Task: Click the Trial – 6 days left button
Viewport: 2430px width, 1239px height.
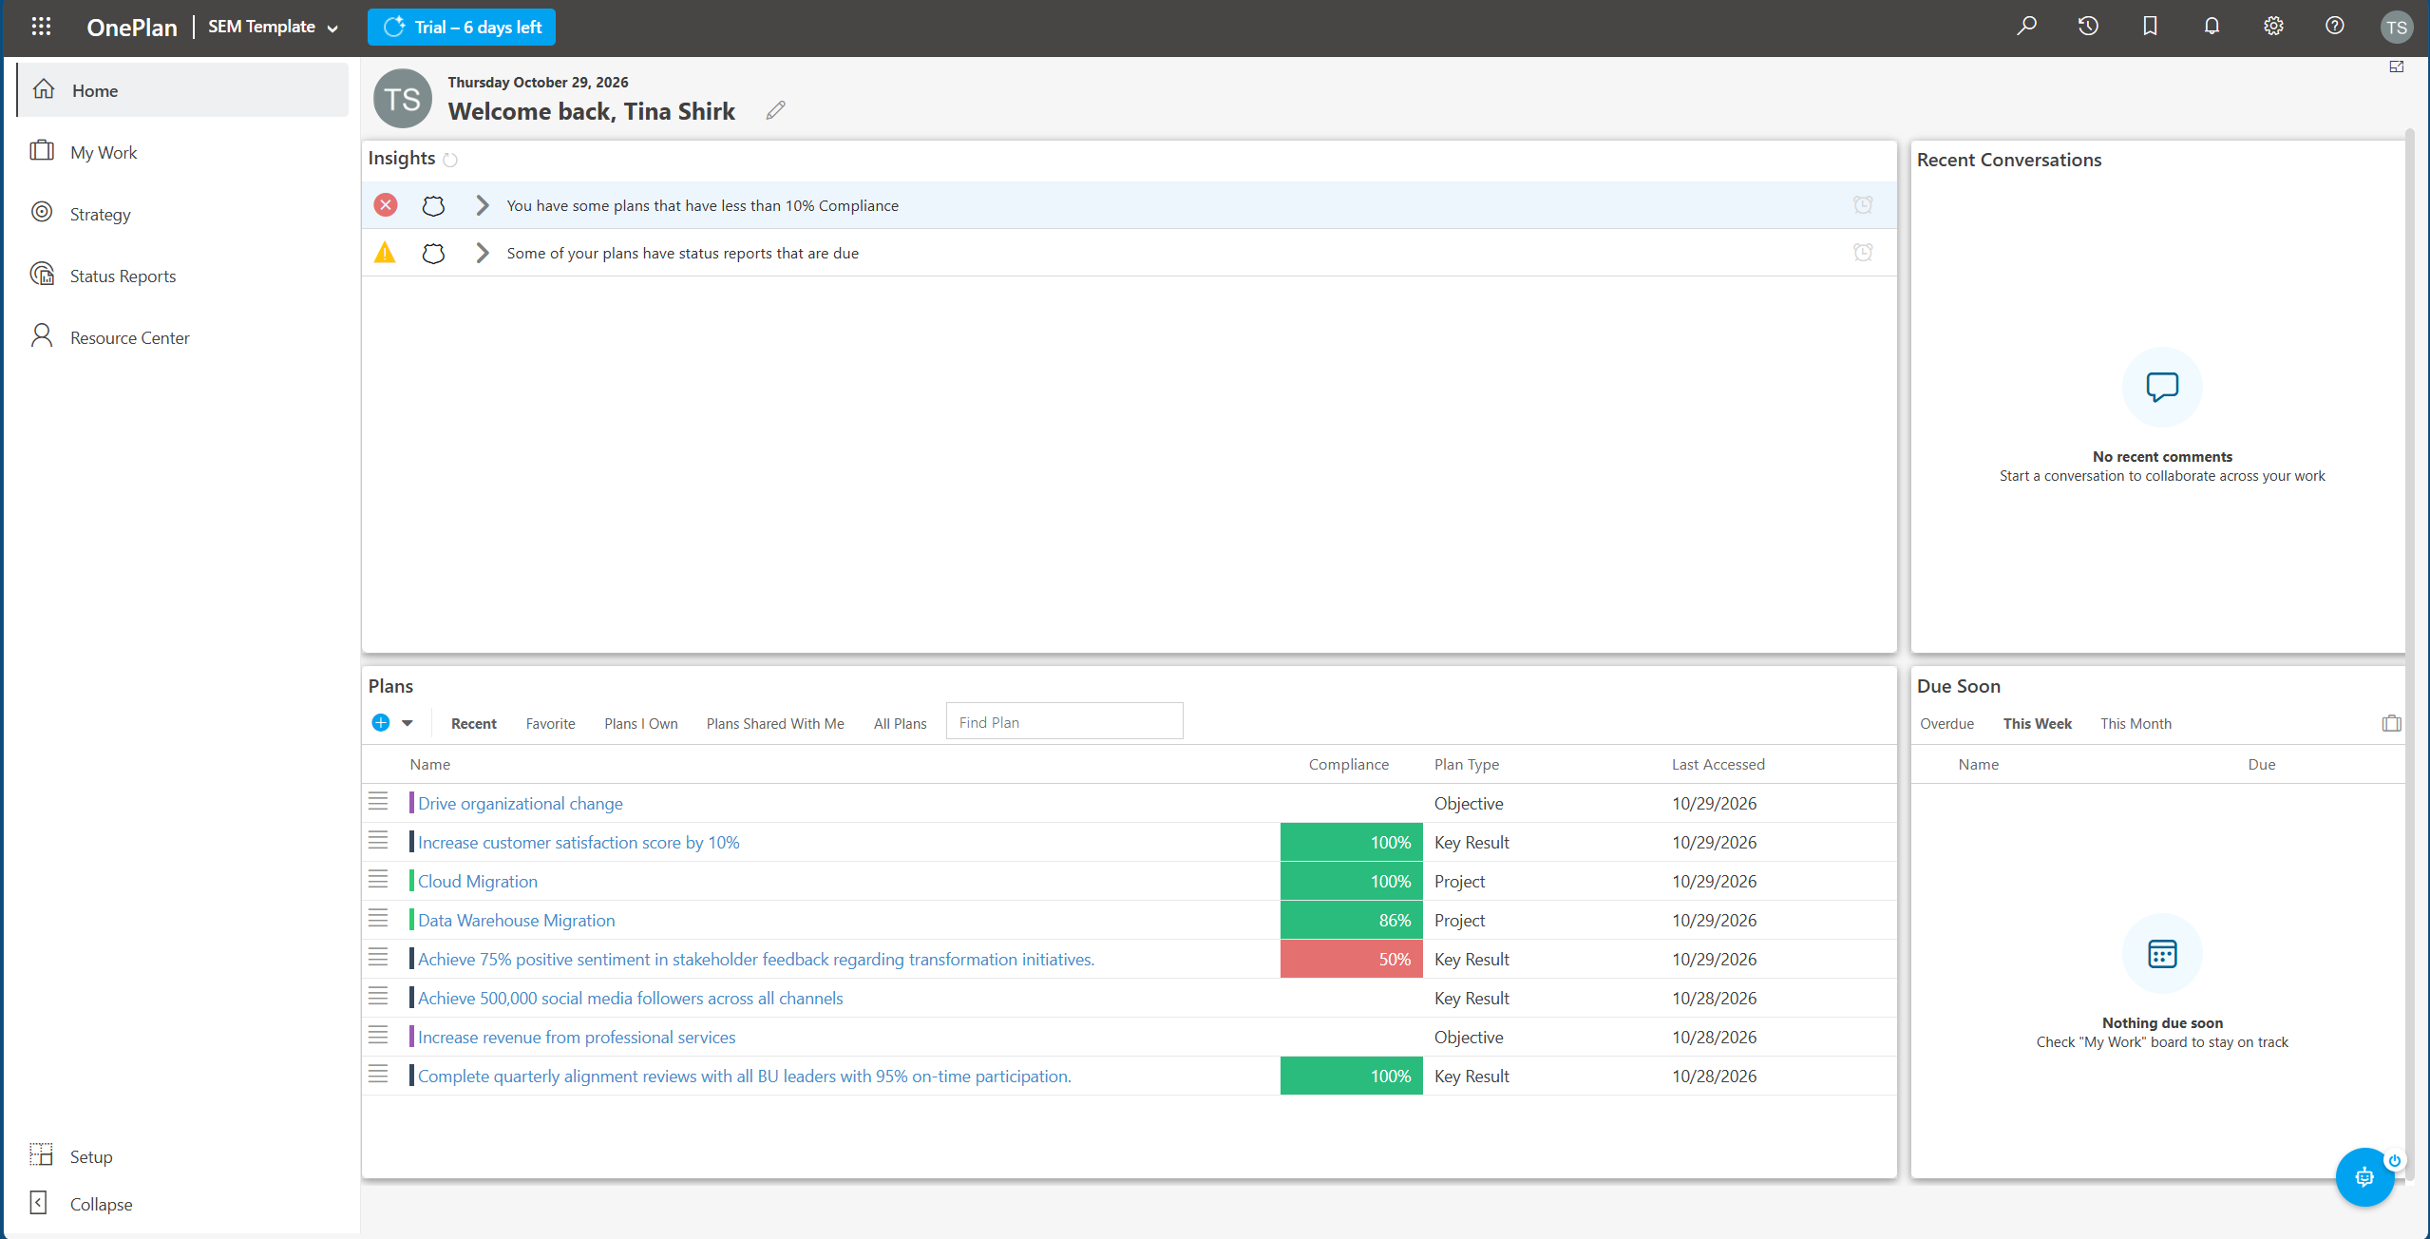Action: click(462, 27)
